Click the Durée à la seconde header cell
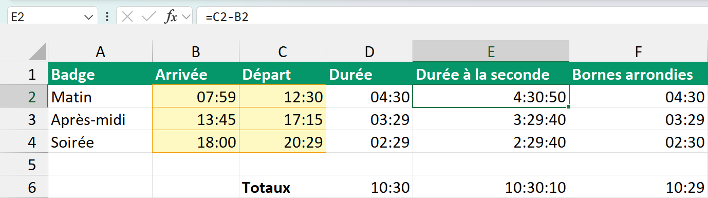The image size is (708, 198). pos(491,74)
